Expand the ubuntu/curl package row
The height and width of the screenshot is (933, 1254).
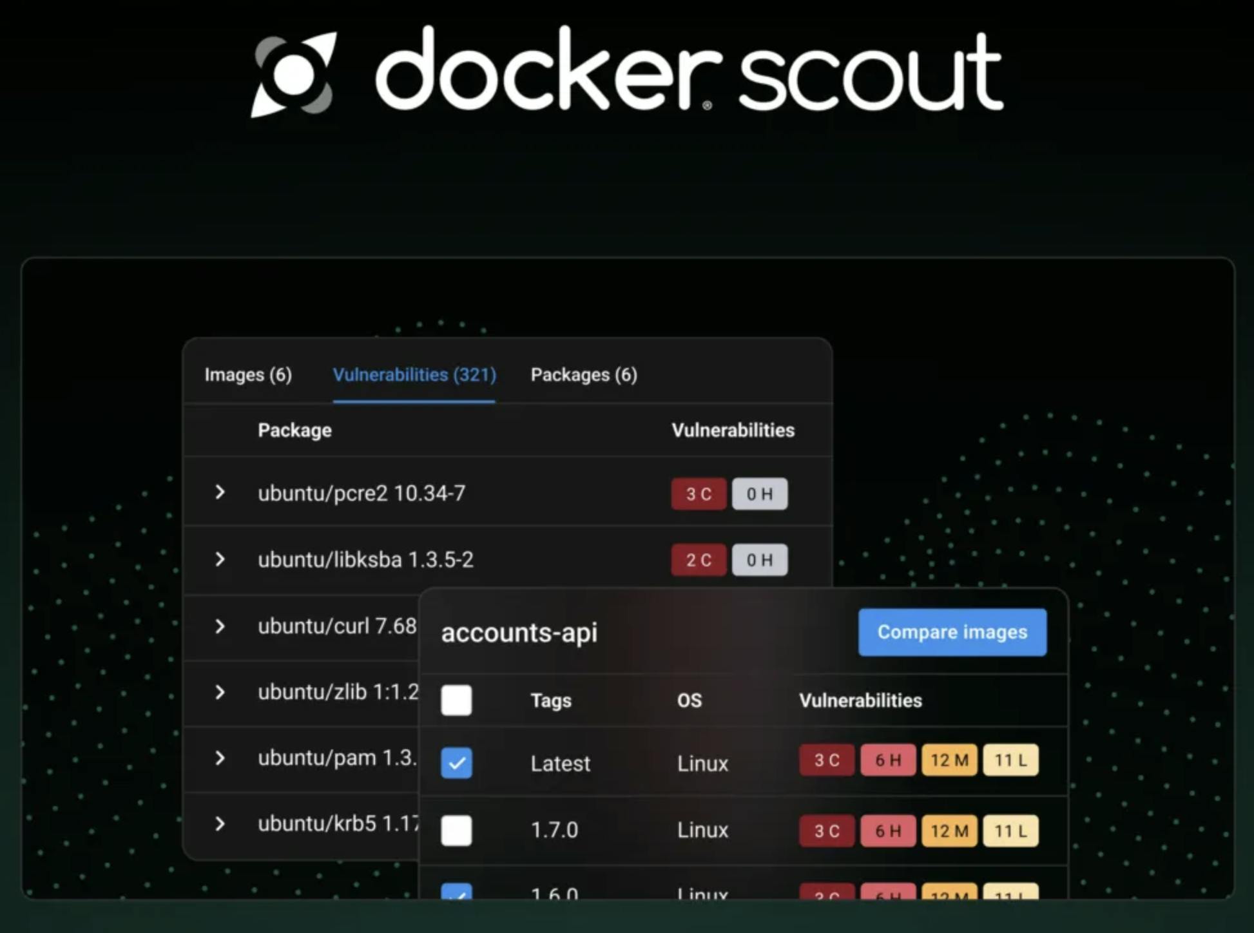click(220, 626)
